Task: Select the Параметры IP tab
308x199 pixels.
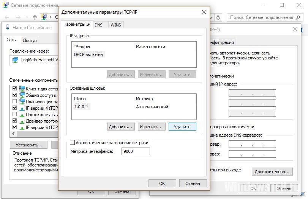Action: click(x=77, y=24)
